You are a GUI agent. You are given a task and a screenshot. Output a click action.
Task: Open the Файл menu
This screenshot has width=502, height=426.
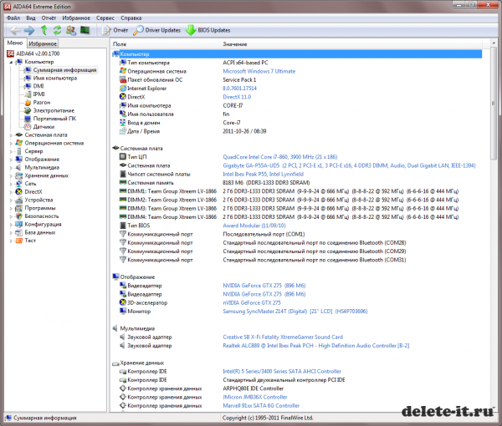12,17
